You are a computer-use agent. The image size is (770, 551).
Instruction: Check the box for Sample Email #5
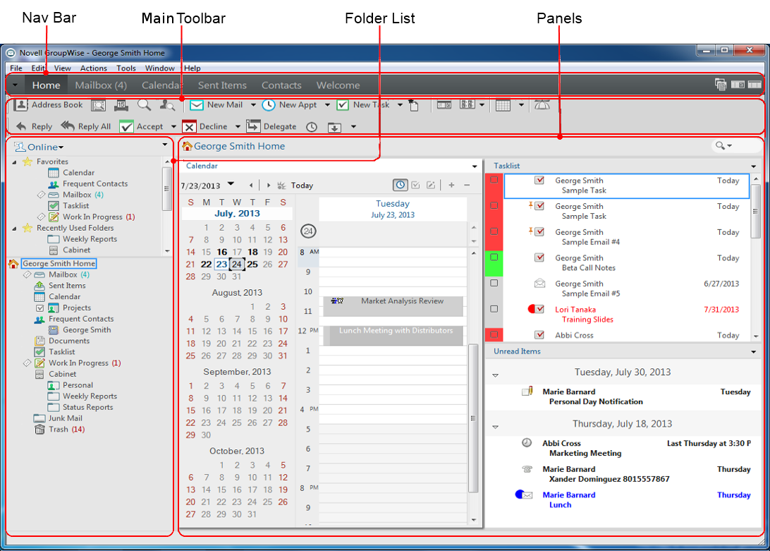[x=494, y=283]
